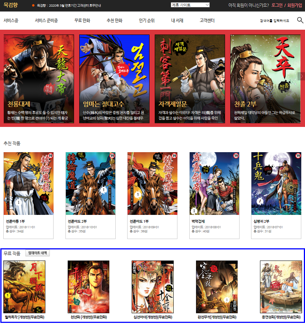
Task: Click the 업데이트 내역 button
Action: 38,253
